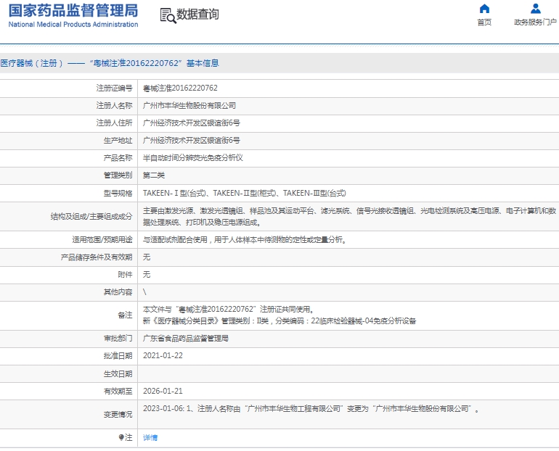Viewport: 559px width, 451px height.
Task: Open the 详情 details link
Action: coord(150,437)
